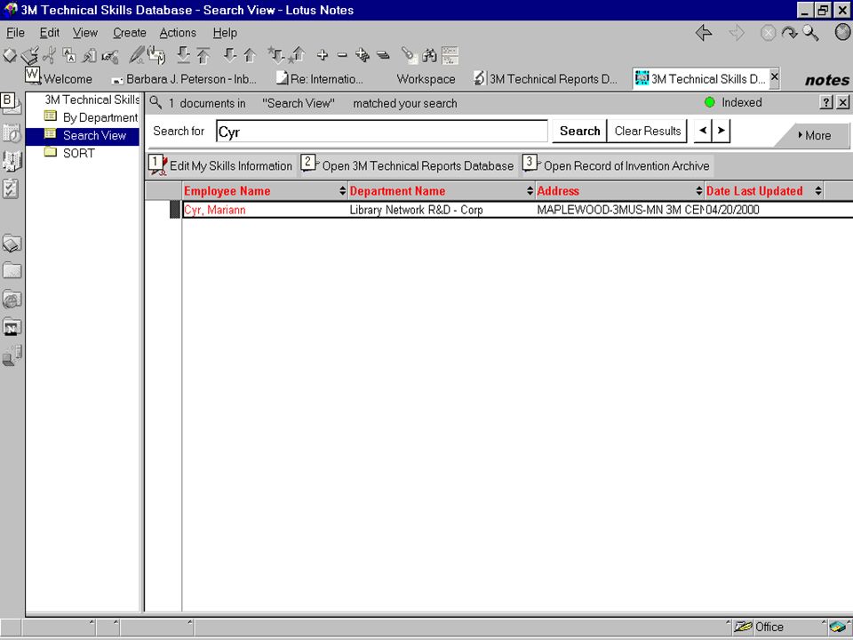
Task: Click the binoculars Find SmartIcon
Action: (429, 55)
